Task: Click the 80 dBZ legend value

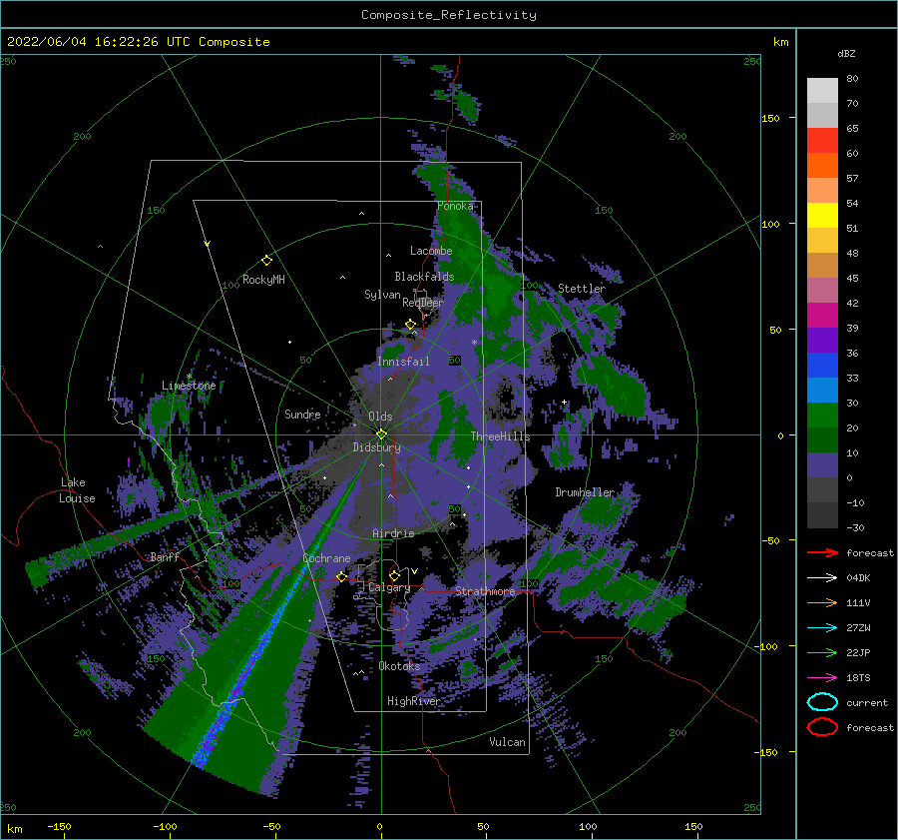Action: click(852, 78)
